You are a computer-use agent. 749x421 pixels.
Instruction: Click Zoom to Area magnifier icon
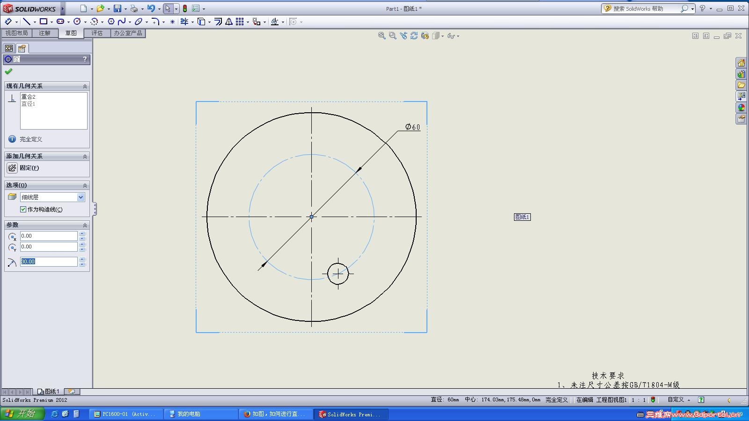(x=392, y=36)
